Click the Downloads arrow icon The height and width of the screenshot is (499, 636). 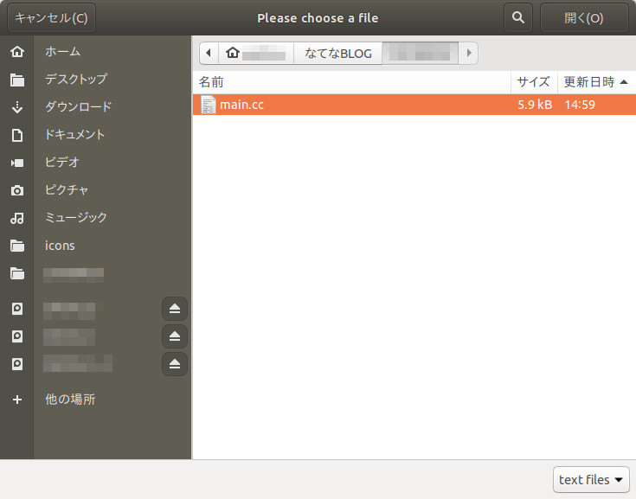[17, 107]
